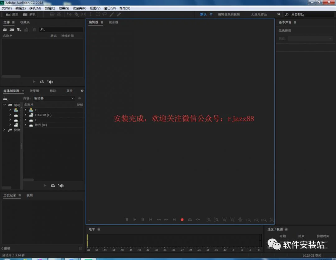Switch to Waveform view button
This screenshot has width=336, height=260.
pyautogui.click(x=12, y=14)
